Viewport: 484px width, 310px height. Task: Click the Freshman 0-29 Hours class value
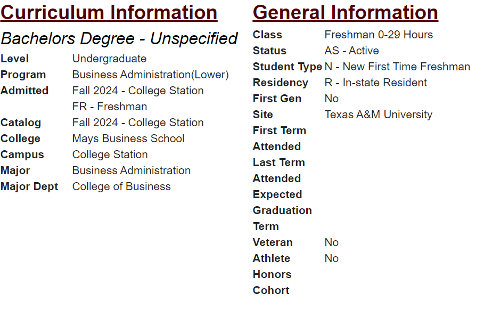(379, 35)
